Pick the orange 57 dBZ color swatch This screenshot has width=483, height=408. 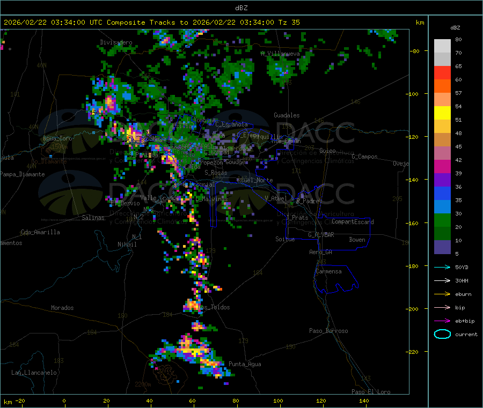point(442,86)
